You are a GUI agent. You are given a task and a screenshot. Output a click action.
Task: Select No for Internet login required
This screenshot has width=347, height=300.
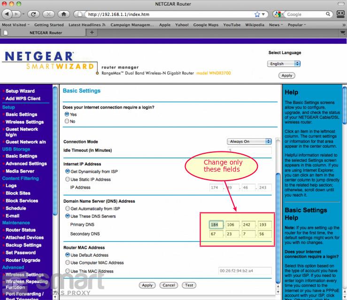pos(67,121)
